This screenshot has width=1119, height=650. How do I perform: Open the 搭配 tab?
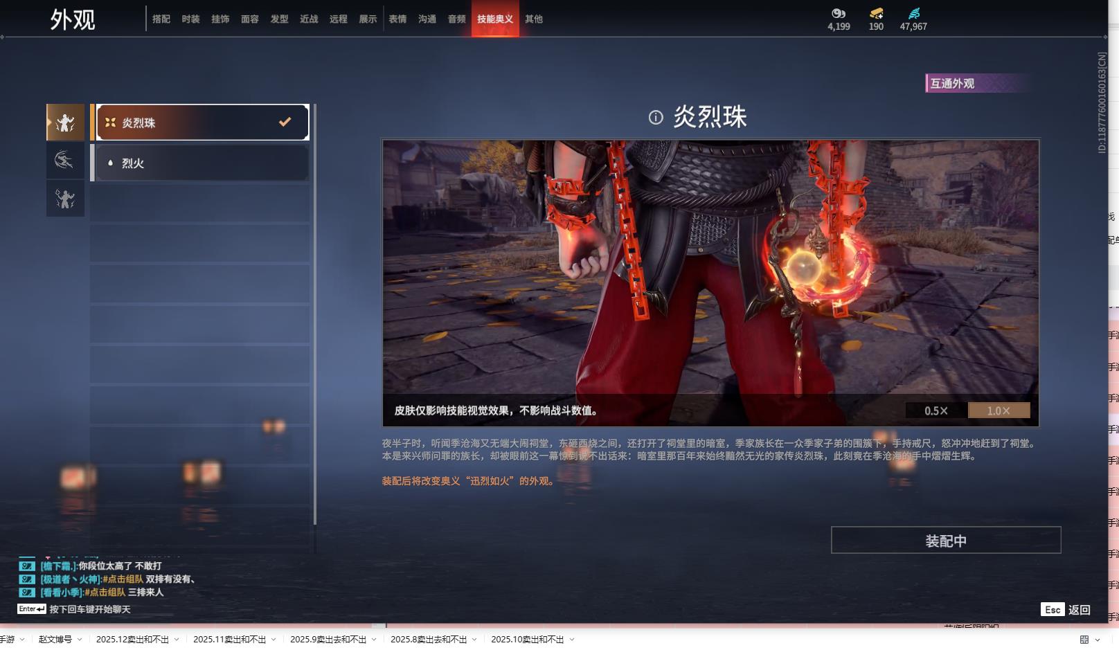pyautogui.click(x=161, y=19)
